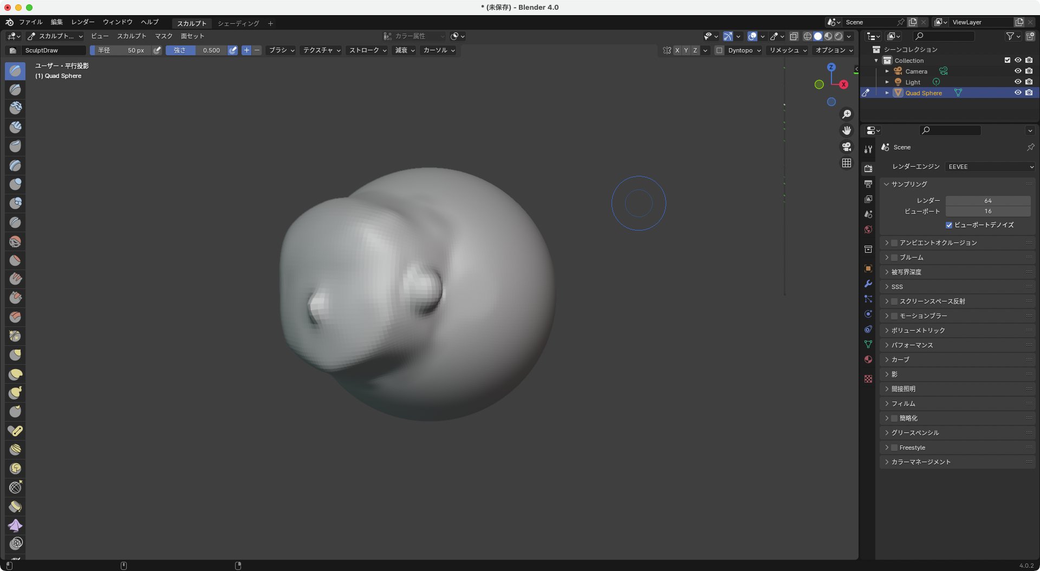Click the zoom viewport magnifier icon
Viewport: 1040px width, 571px height.
tap(846, 114)
